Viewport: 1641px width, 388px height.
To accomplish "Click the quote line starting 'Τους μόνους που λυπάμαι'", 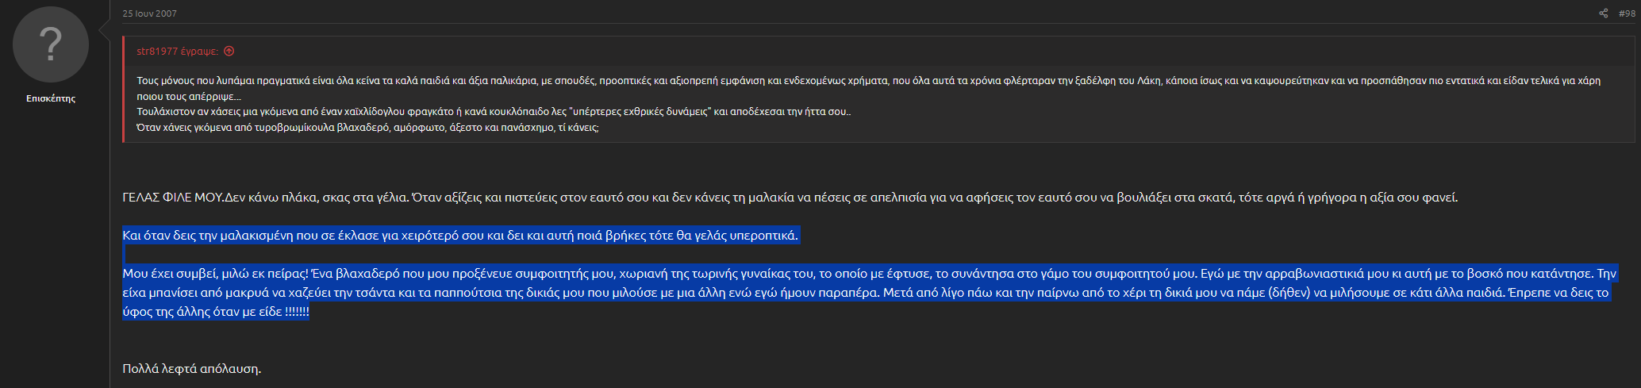I will pyautogui.click(x=555, y=81).
